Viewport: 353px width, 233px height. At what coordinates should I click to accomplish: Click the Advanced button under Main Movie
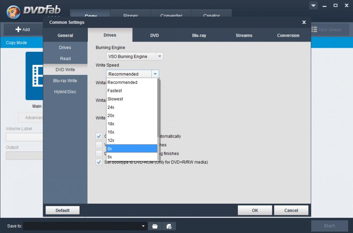31,117
